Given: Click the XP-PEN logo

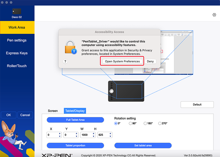Looking at the screenshot, I should click(x=57, y=155).
